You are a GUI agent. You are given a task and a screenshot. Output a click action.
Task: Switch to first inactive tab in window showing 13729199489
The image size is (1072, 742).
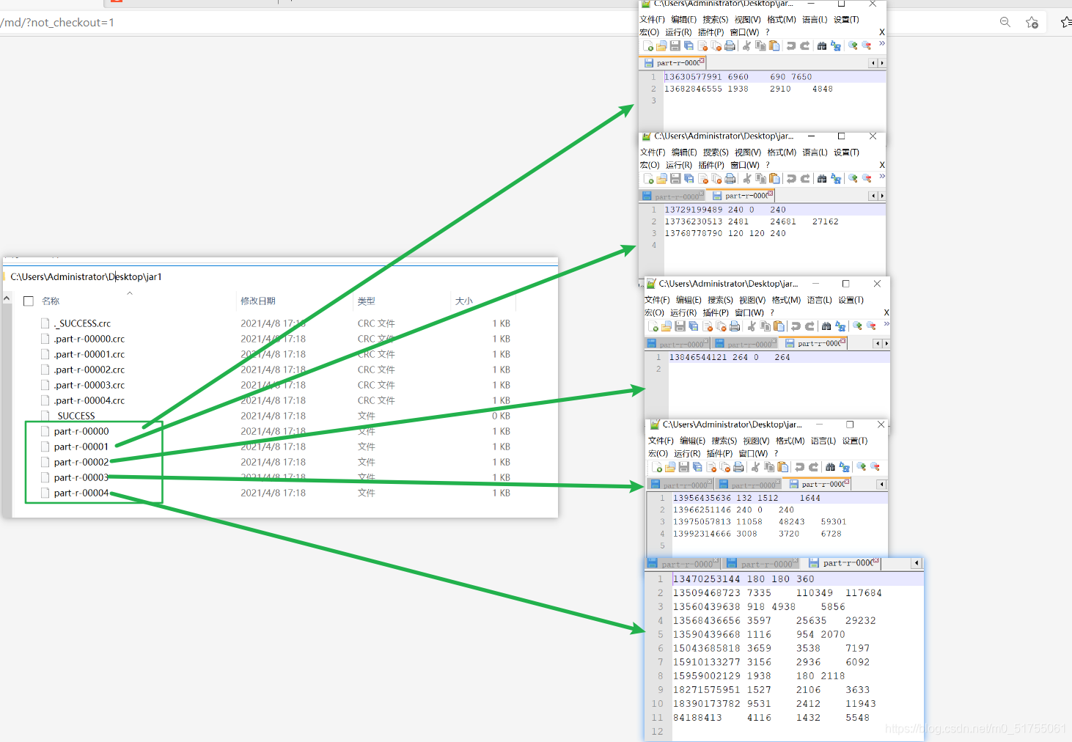tap(673, 196)
